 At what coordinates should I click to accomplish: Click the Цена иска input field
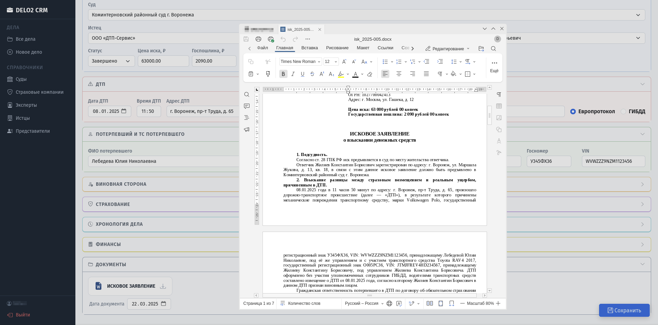click(163, 61)
